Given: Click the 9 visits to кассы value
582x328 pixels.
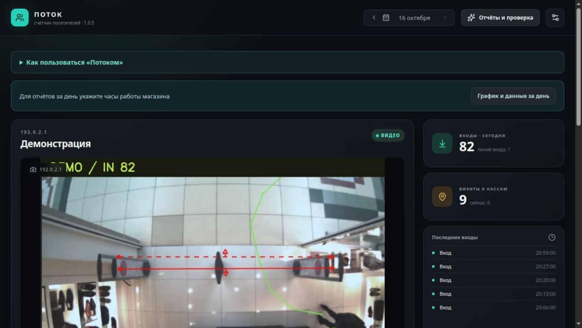Looking at the screenshot, I should [x=463, y=199].
